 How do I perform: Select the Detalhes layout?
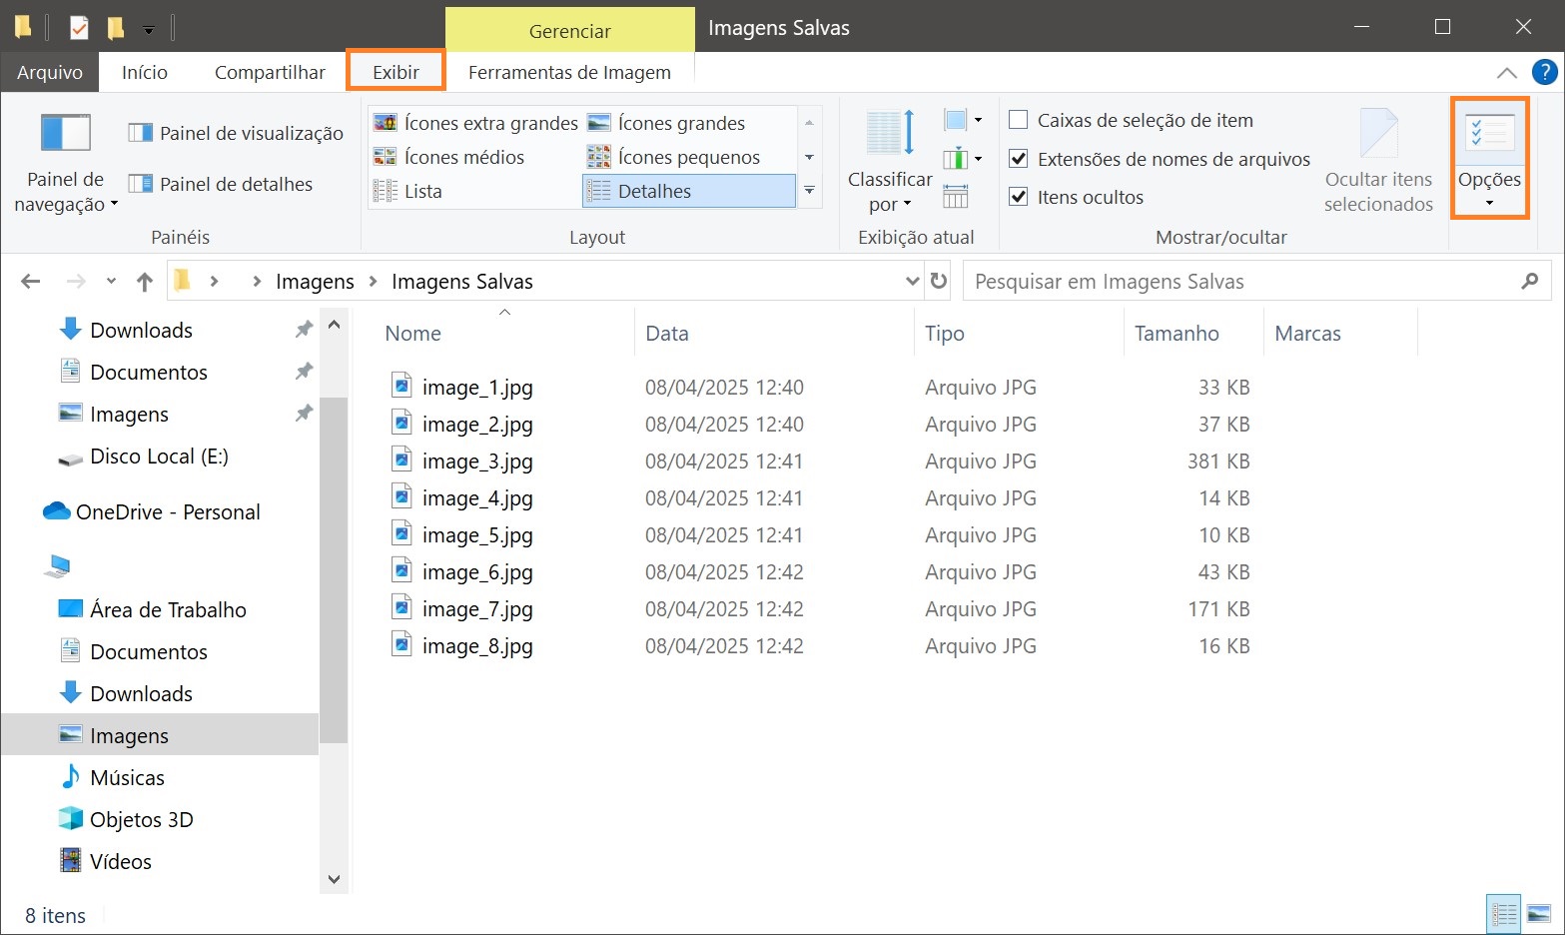pyautogui.click(x=688, y=191)
